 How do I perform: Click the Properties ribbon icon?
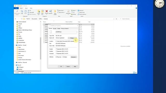(68, 11)
